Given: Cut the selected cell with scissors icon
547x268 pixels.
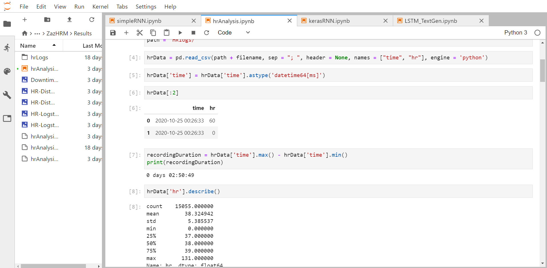Looking at the screenshot, I should coord(140,33).
